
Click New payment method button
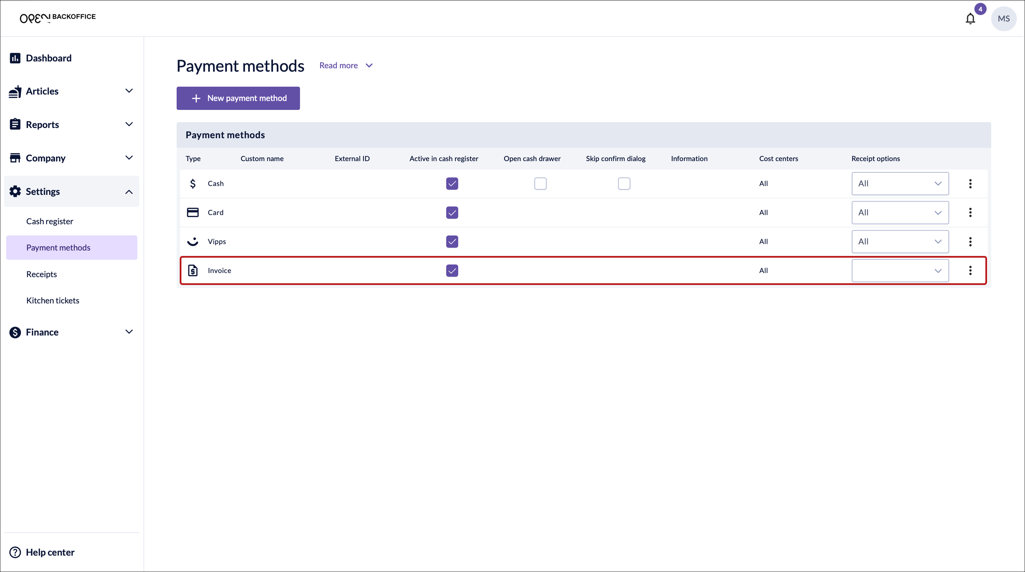(x=238, y=98)
